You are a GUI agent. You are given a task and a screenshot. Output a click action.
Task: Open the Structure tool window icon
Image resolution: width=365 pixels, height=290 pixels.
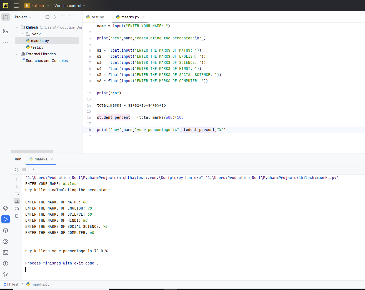pyautogui.click(x=6, y=31)
